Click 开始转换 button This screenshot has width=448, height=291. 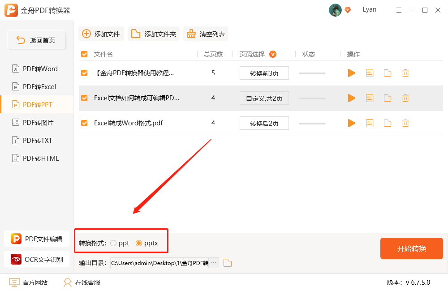(412, 248)
